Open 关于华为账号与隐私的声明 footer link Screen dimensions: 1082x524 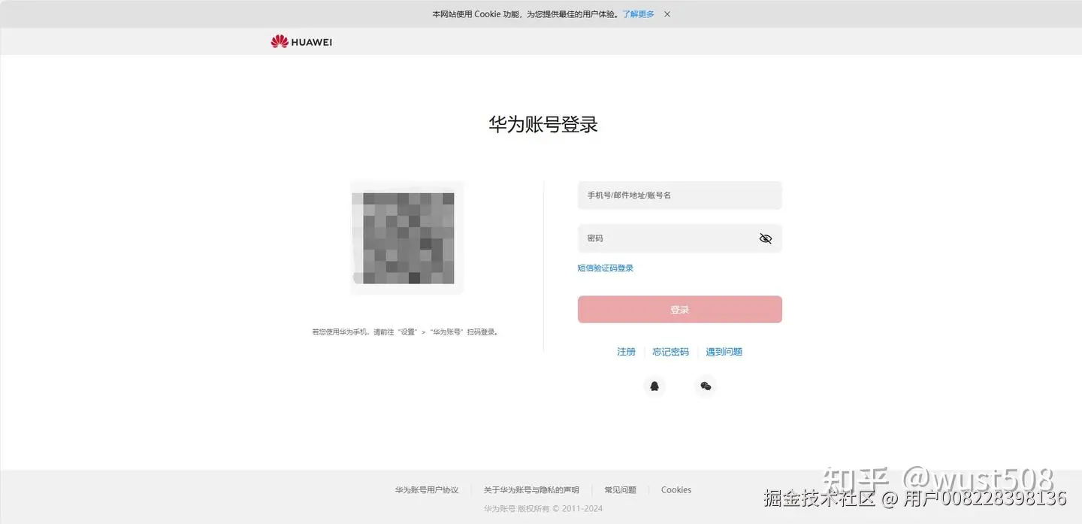(531, 490)
